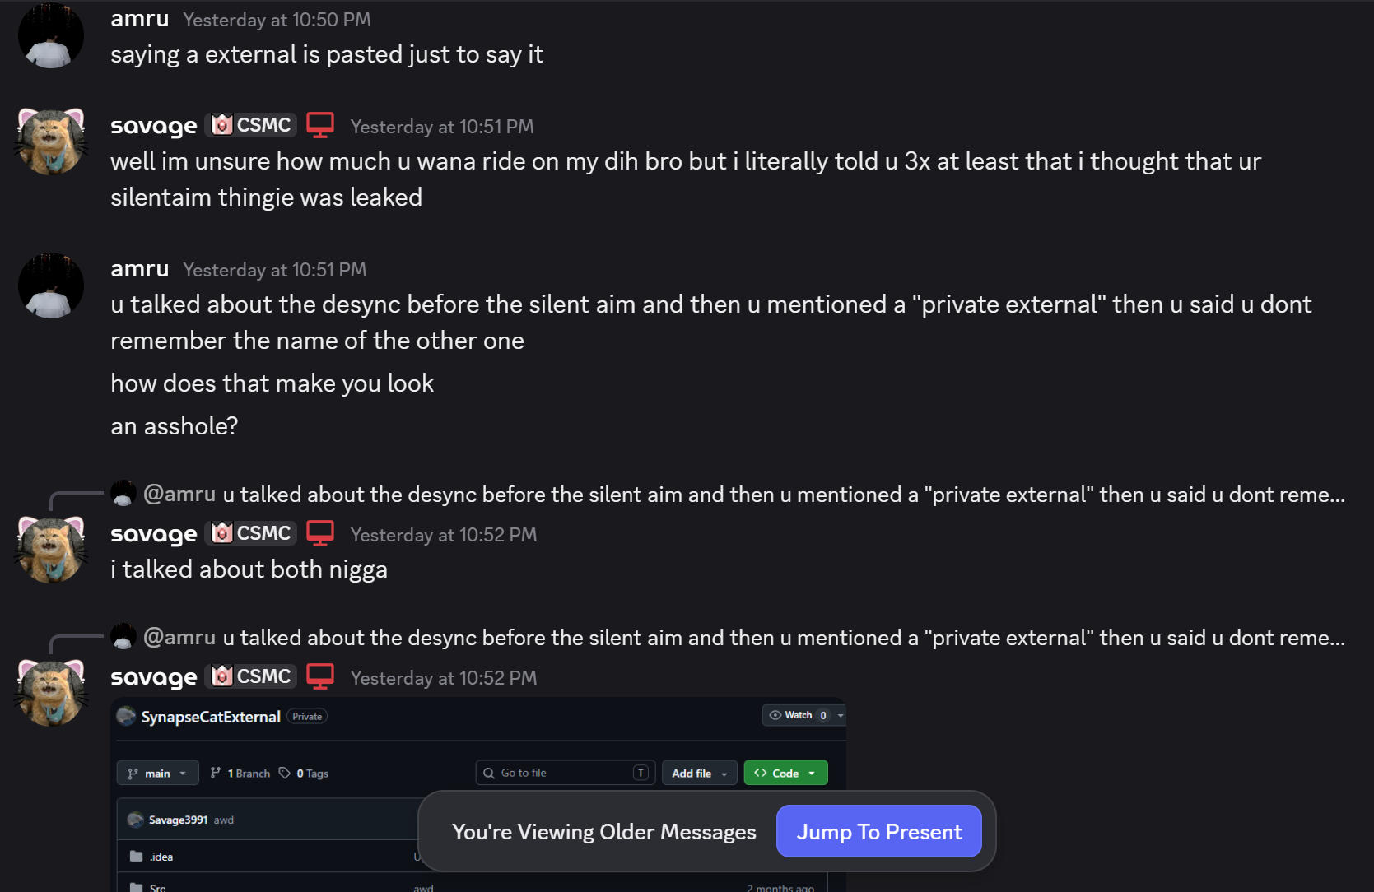Screen dimensions: 1374x892
Task: Expand the green Code dropdown
Action: tap(785, 773)
